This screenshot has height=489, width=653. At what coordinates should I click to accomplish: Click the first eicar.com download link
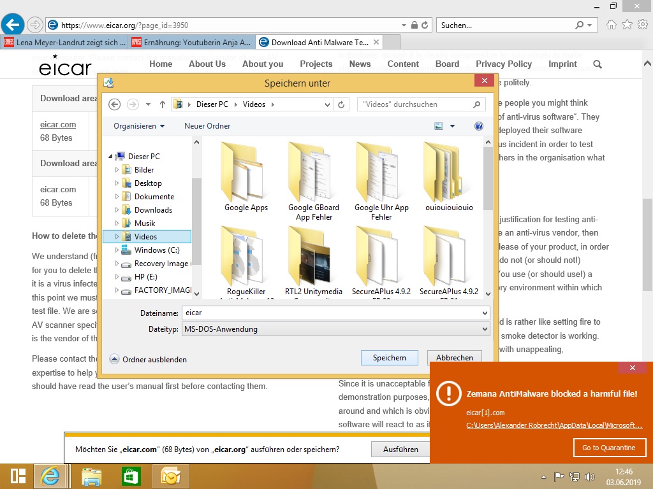click(x=58, y=124)
